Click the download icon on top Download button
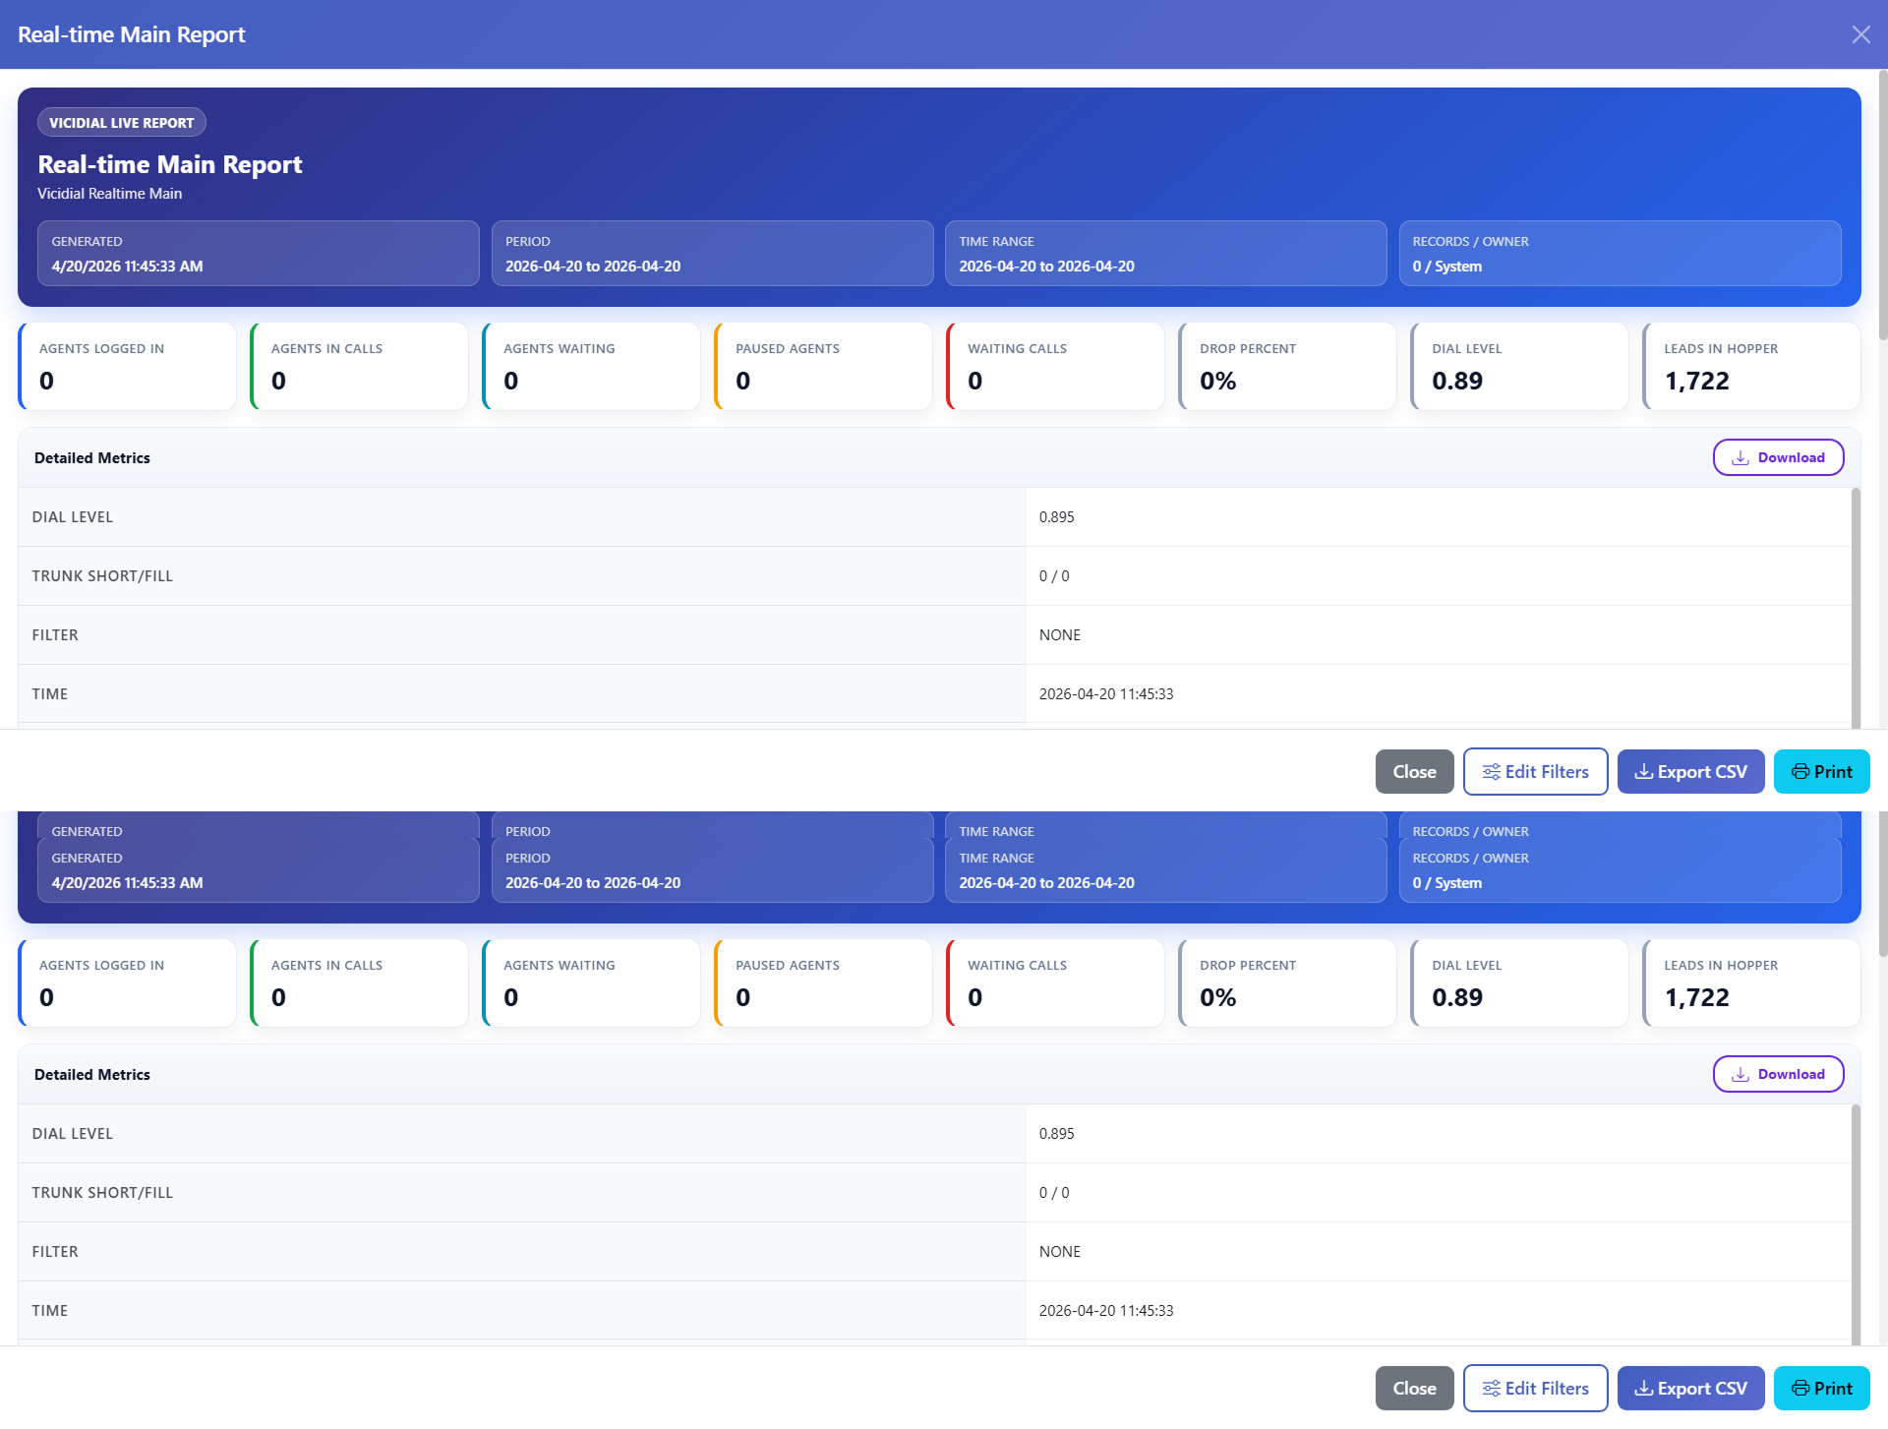The height and width of the screenshot is (1429, 1888). pos(1740,457)
